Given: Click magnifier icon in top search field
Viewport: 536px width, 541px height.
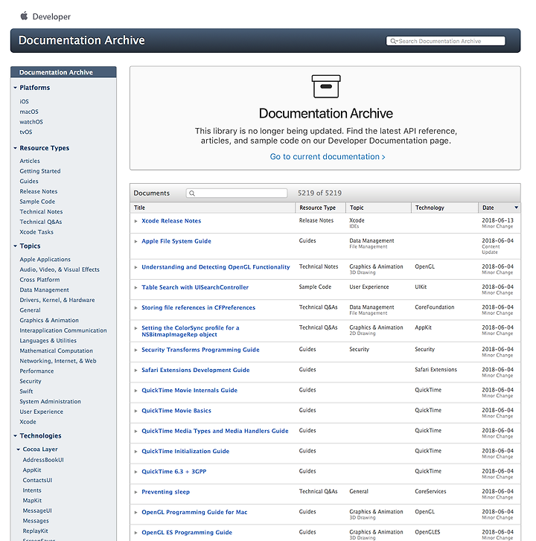Looking at the screenshot, I should [394, 41].
